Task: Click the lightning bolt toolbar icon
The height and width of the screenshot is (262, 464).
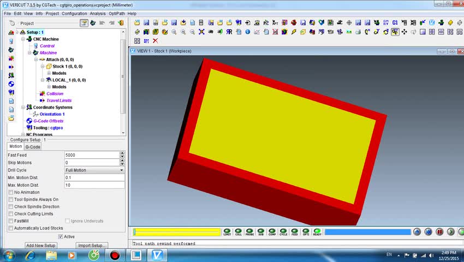Action: click(294, 32)
